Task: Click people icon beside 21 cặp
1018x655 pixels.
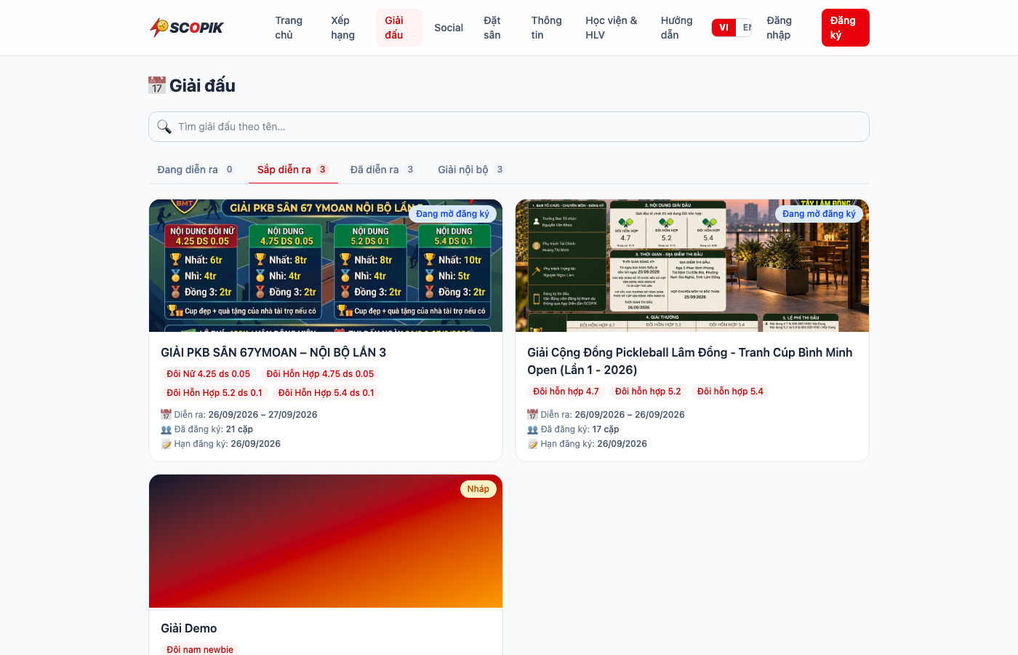Action: pos(167,429)
